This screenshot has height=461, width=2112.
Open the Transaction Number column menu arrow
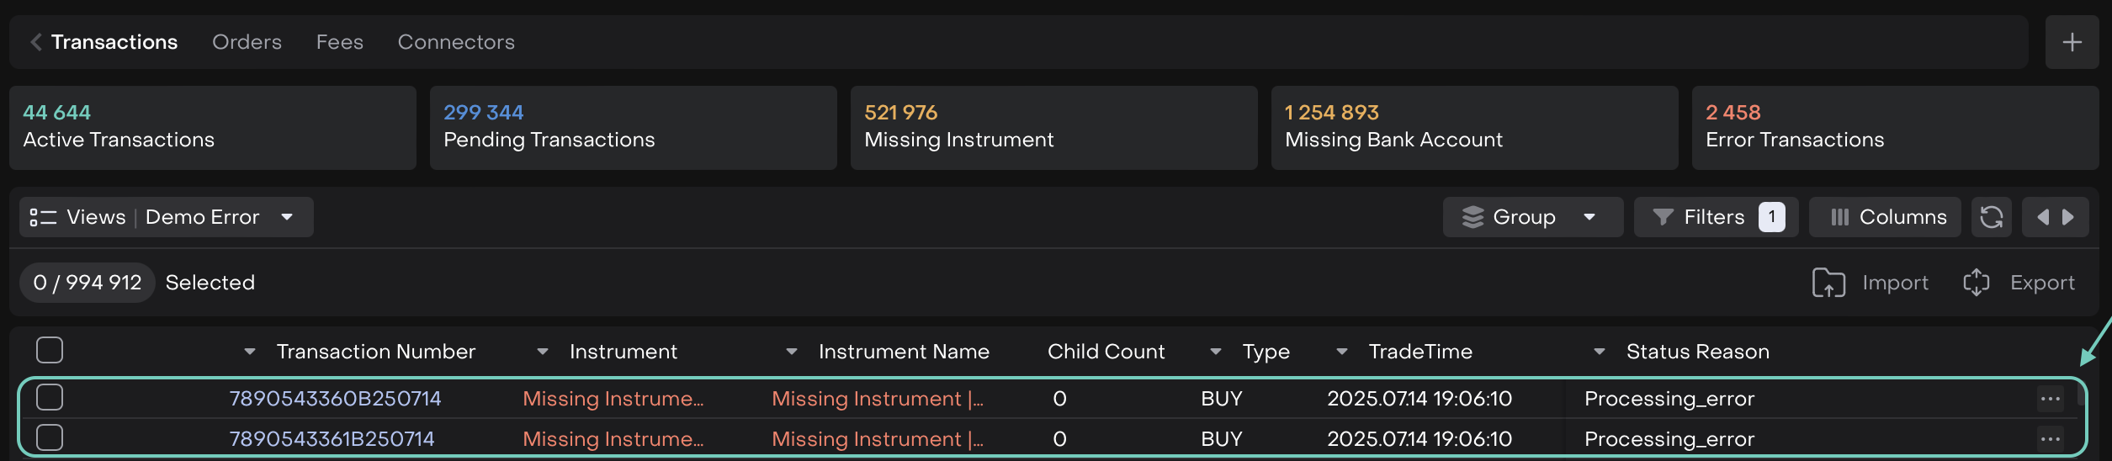[x=250, y=352]
